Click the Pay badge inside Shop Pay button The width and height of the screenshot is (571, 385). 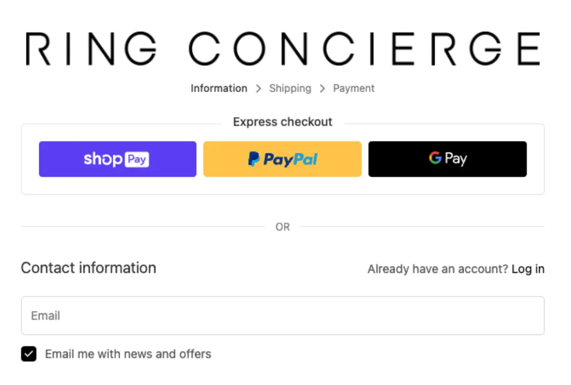[x=137, y=159]
